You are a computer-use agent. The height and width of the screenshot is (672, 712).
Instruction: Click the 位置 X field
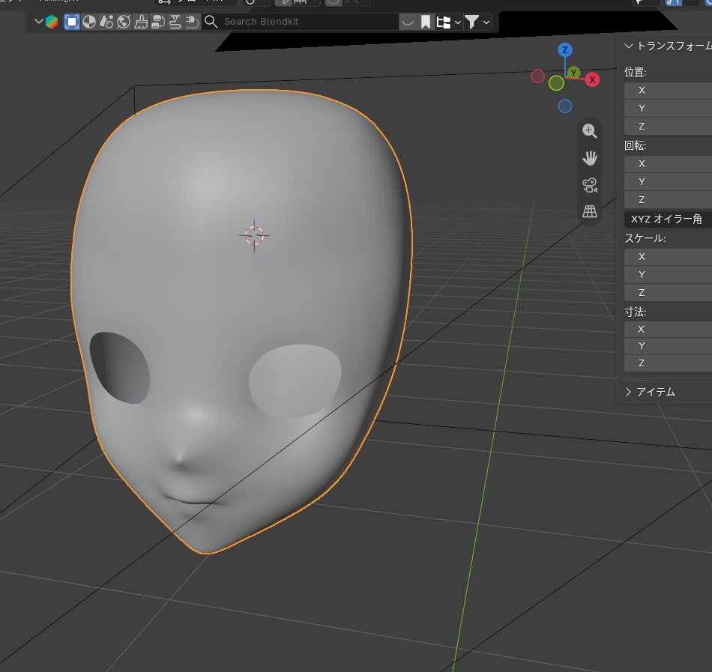point(668,91)
